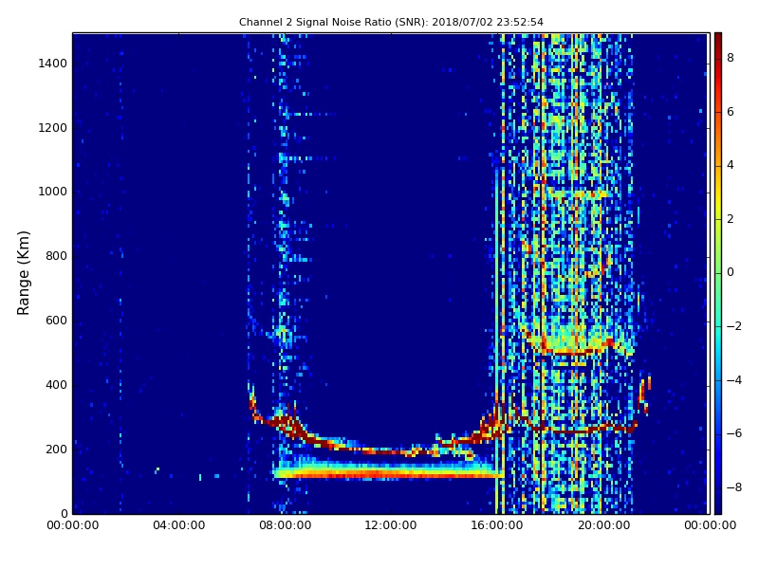Click the colorbar label −6
Screen dimensions: 759x569
point(734,433)
